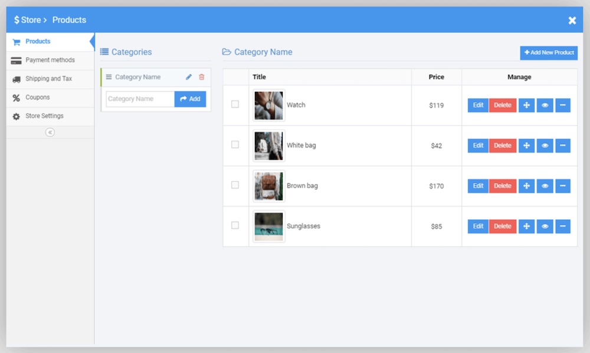
Task: Click the minus icon for Watch
Action: pos(563,105)
